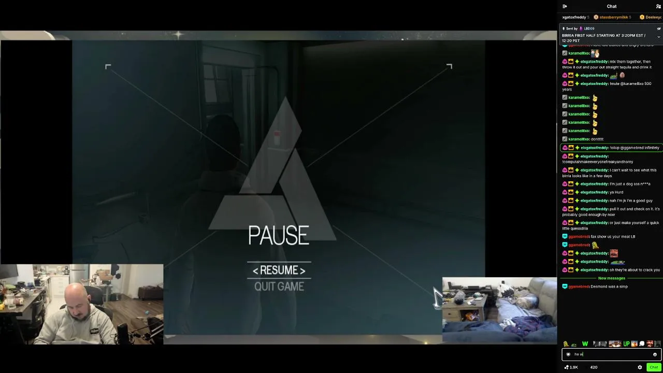Click the 'fax show us your meat LB' message
The height and width of the screenshot is (373, 663).
pos(613,237)
